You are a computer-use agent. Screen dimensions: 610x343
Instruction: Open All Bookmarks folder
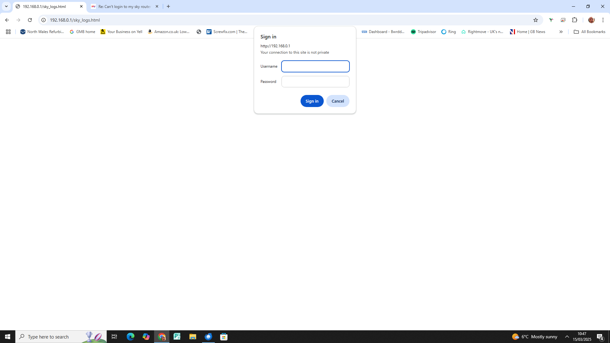[589, 31]
